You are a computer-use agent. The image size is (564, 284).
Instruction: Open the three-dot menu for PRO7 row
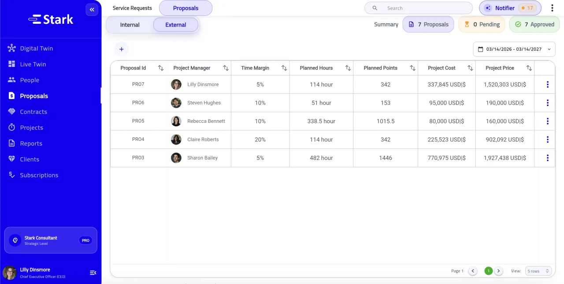coord(547,85)
